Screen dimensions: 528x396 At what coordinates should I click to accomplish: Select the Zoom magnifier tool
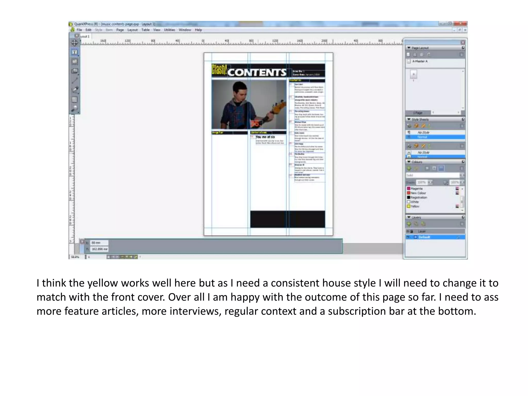tap(75, 109)
